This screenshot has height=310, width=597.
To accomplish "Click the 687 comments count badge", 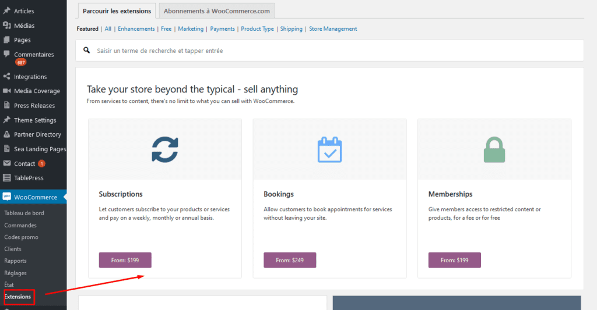I will [20, 63].
